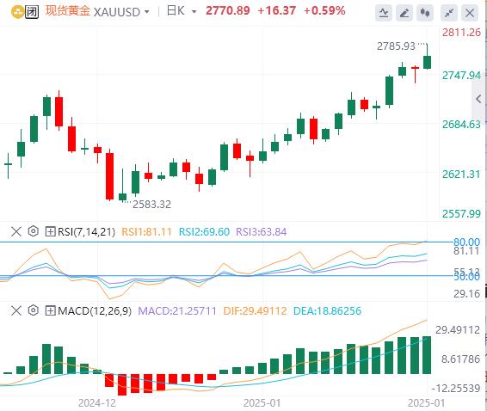The image size is (487, 411).
Task: Click the 2621.31 price axis label
Action: coord(461,175)
